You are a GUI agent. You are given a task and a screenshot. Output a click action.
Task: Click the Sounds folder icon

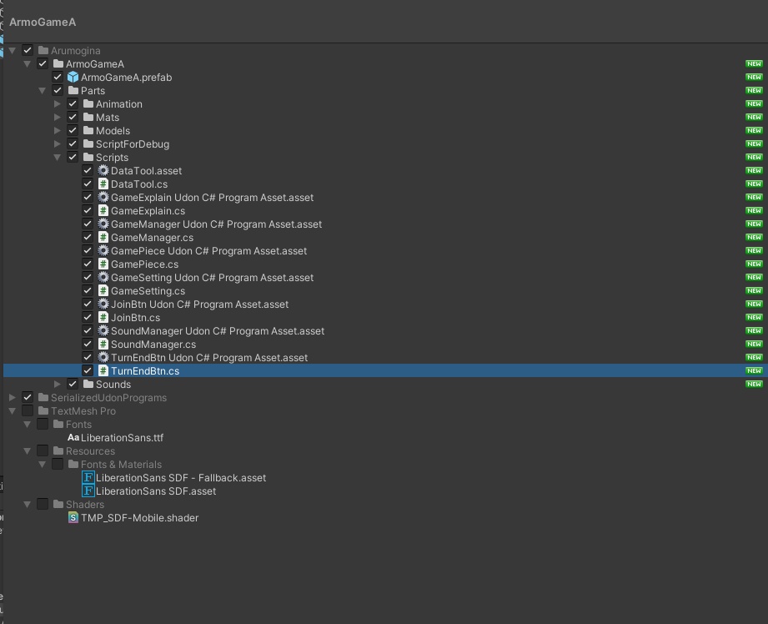pos(88,384)
